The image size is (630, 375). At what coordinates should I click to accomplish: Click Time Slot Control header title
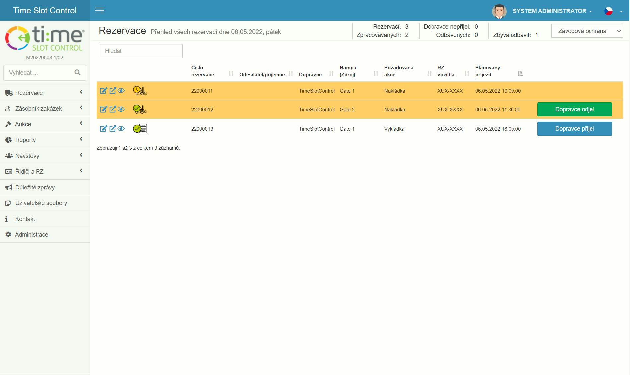coord(45,11)
